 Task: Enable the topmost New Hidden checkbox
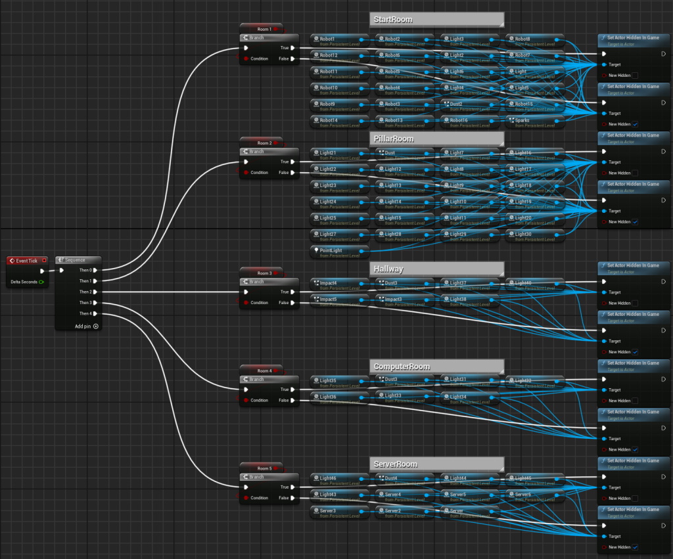tap(635, 76)
